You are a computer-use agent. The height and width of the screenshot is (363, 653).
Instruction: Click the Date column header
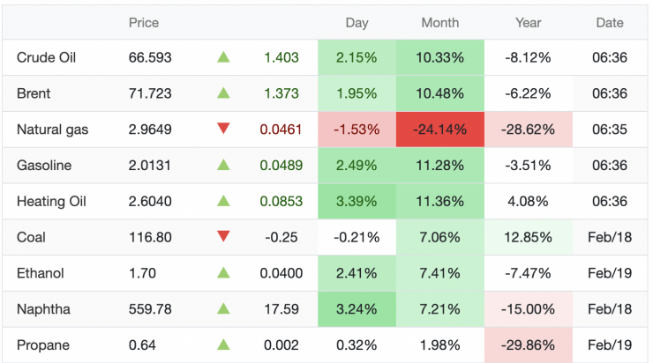click(x=609, y=23)
